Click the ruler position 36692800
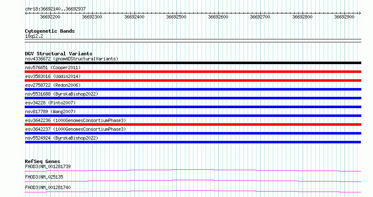373x197 pixels. [x=302, y=17]
